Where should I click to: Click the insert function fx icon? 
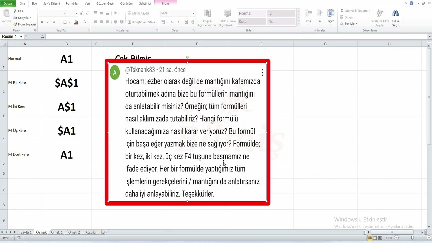[x=42, y=36]
